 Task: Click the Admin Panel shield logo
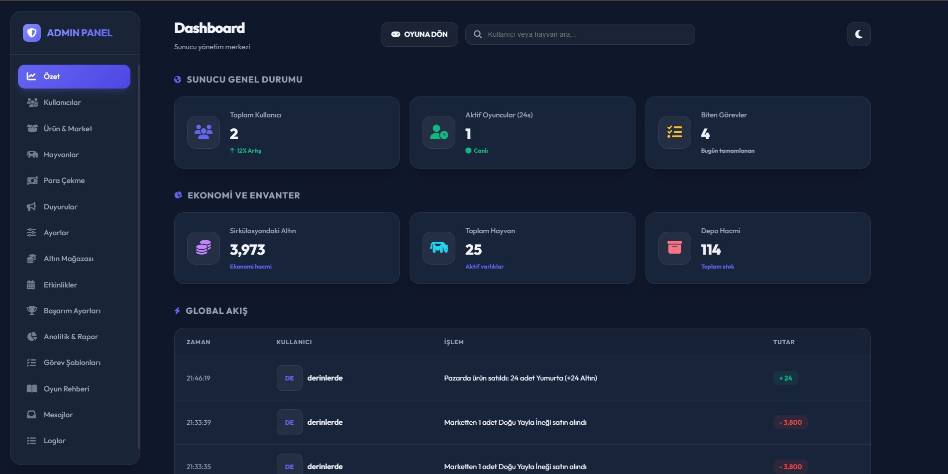(x=32, y=33)
